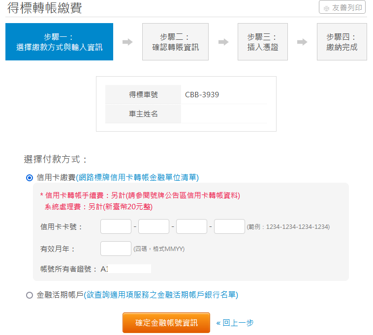Go back via 回上一步 link
Screen dimensions: 373x335
click(x=235, y=323)
